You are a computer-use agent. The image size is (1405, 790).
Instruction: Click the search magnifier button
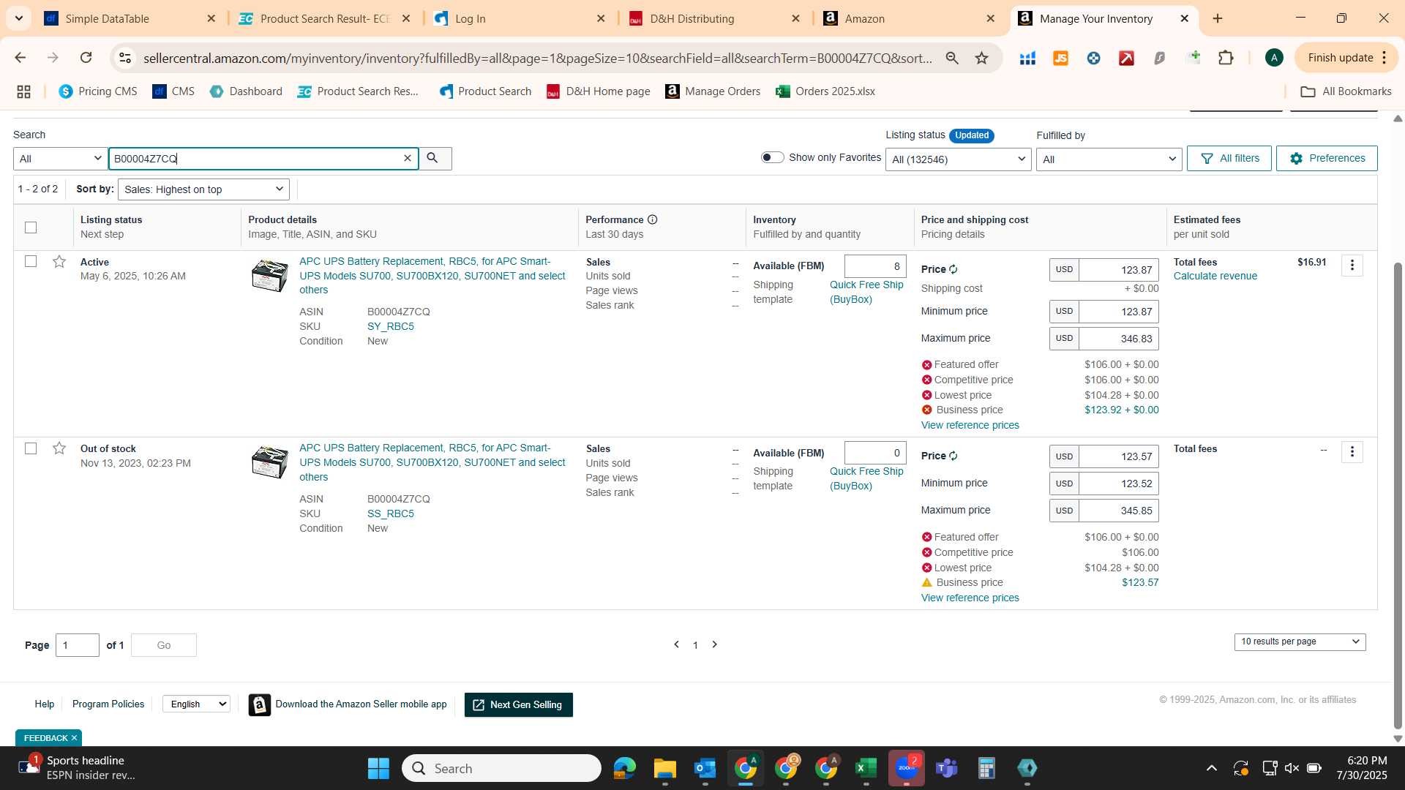(x=432, y=158)
